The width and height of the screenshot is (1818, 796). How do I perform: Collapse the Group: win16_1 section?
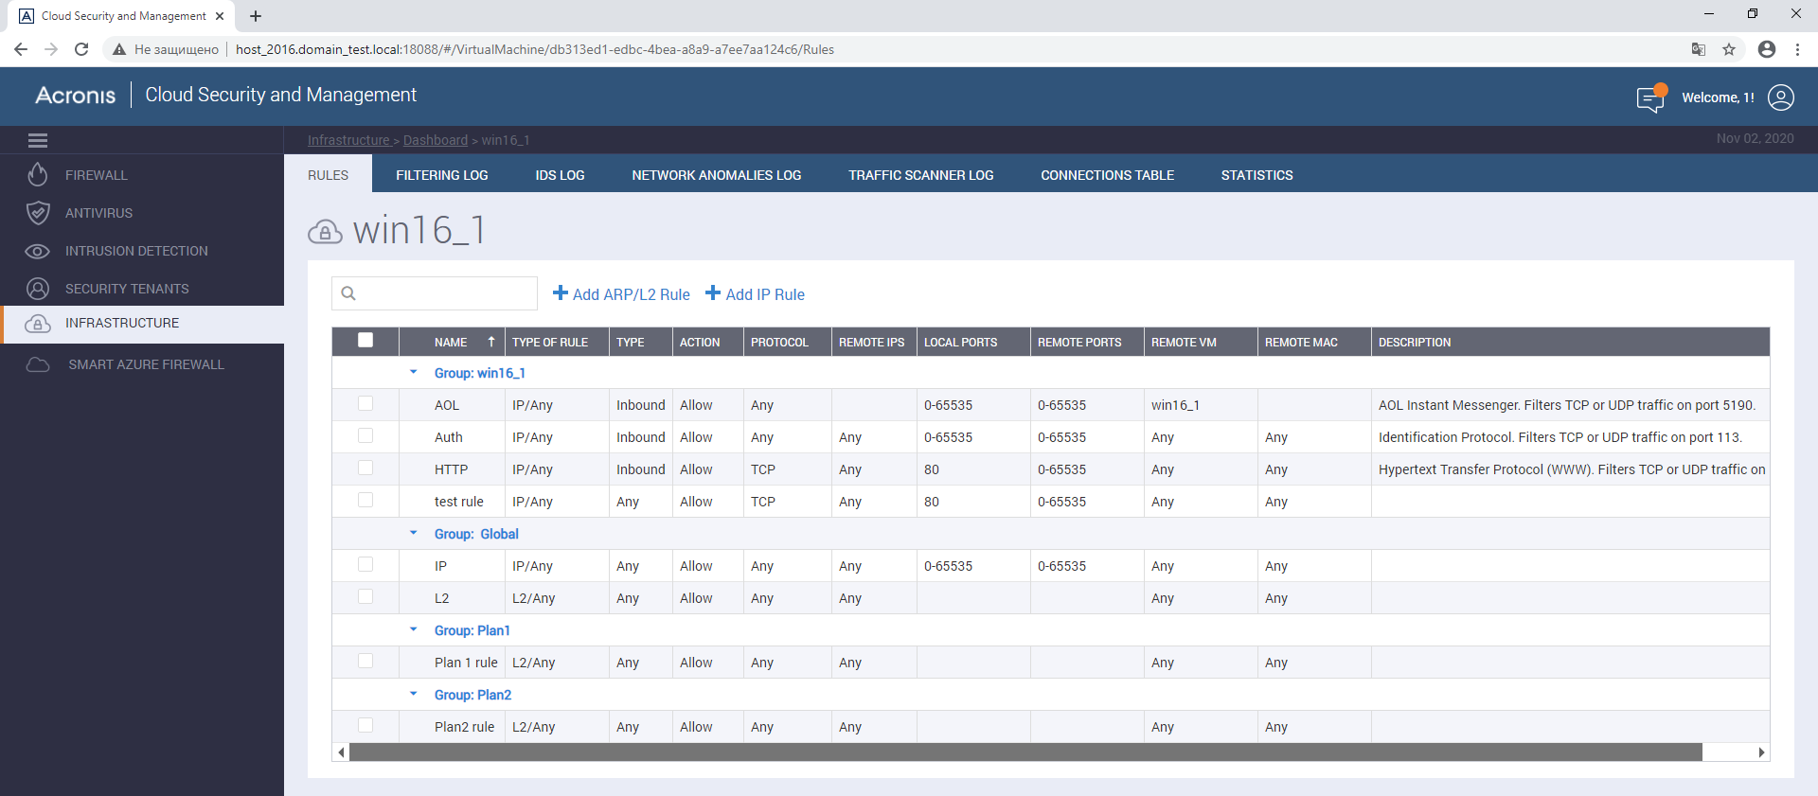click(413, 372)
